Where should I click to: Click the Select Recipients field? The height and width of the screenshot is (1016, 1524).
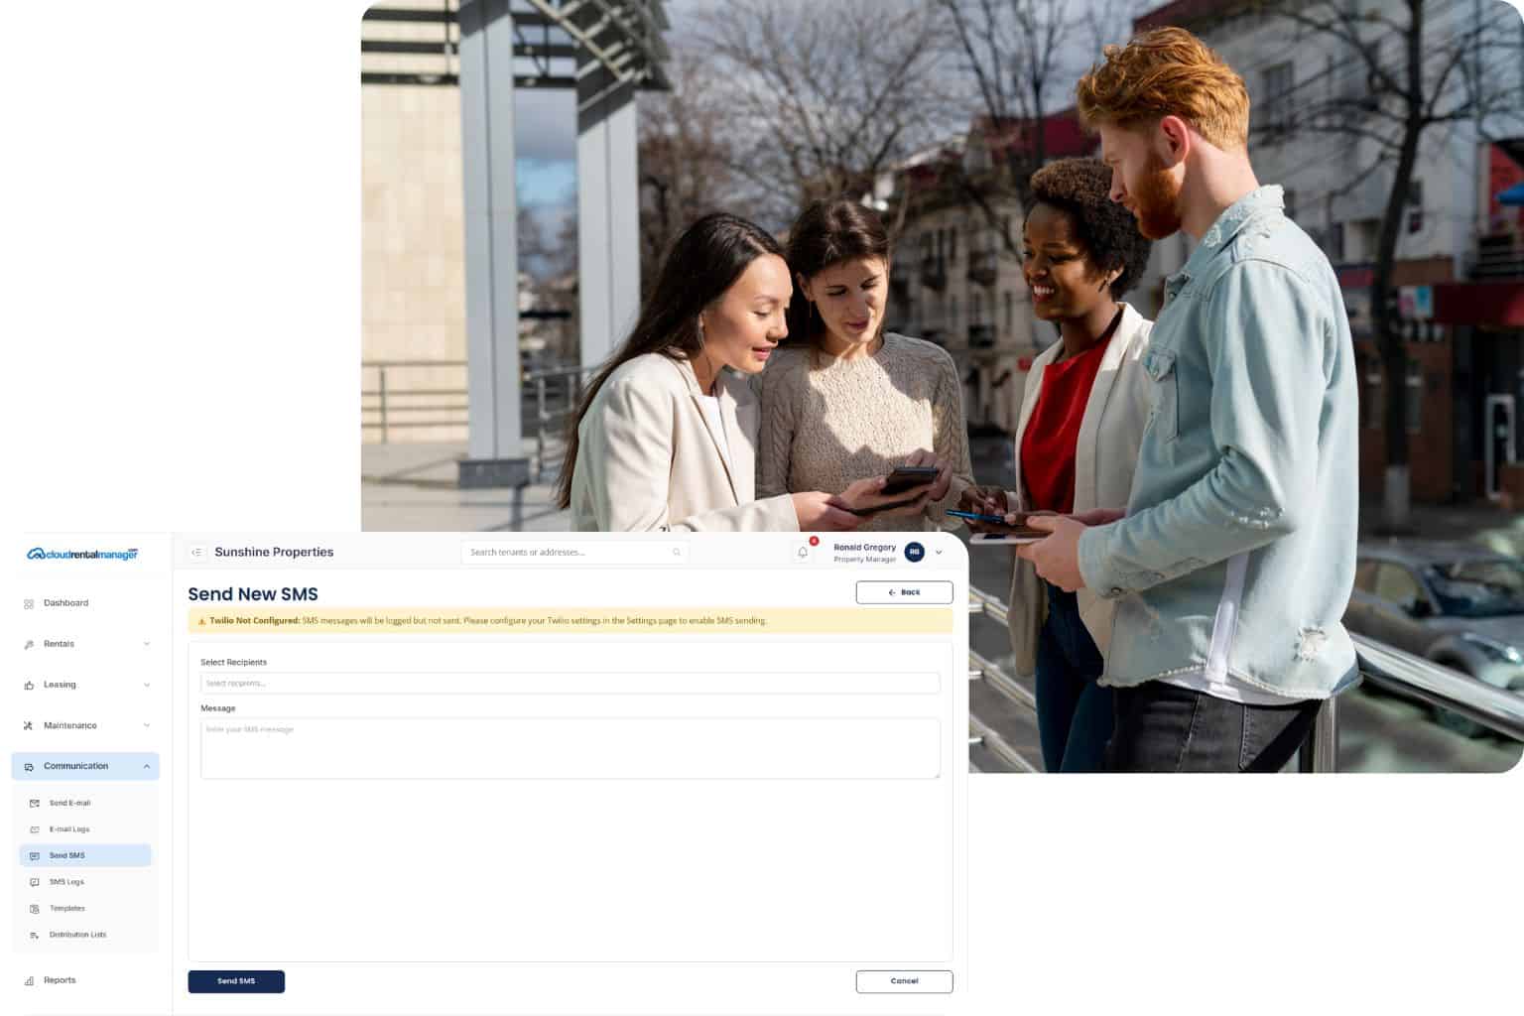[570, 684]
